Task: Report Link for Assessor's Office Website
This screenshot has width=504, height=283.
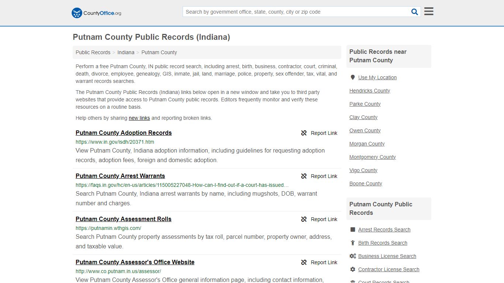Action: (x=324, y=262)
